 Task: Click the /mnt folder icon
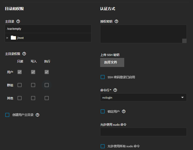coord(13,38)
